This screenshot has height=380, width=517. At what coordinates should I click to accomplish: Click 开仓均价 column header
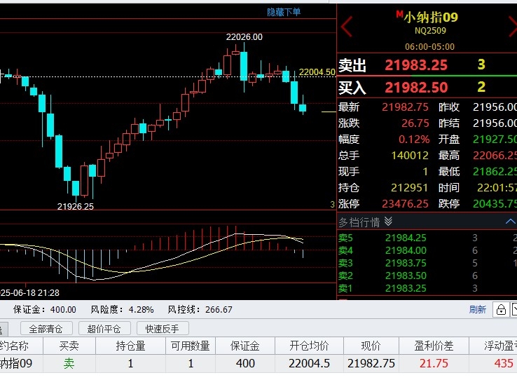point(309,346)
